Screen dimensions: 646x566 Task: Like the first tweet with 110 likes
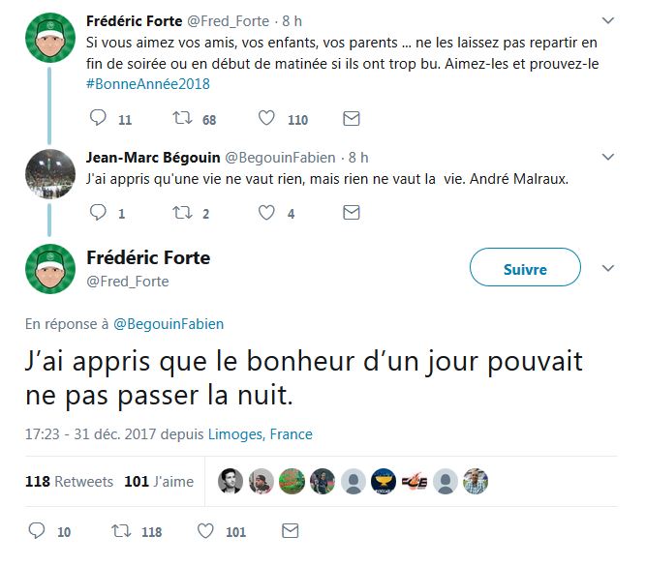click(265, 119)
